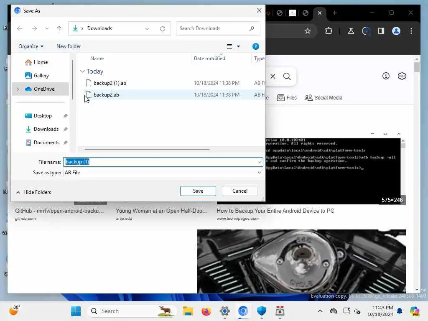Show hidden tray icons chevron
Viewport: 428px width, 321px height.
tap(320, 311)
